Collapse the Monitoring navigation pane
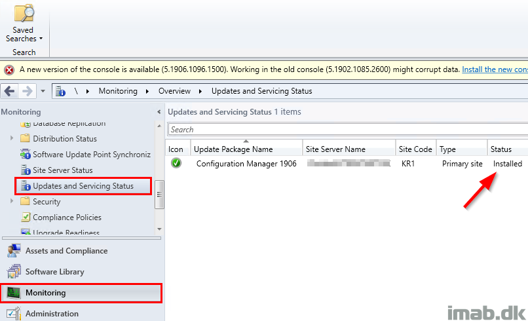 [159, 112]
